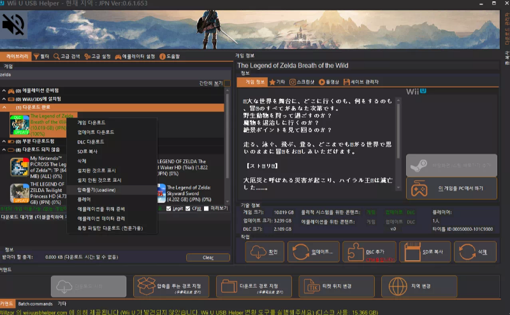Switch to 게임 정보 info tab
The image size is (510, 315).
click(252, 82)
